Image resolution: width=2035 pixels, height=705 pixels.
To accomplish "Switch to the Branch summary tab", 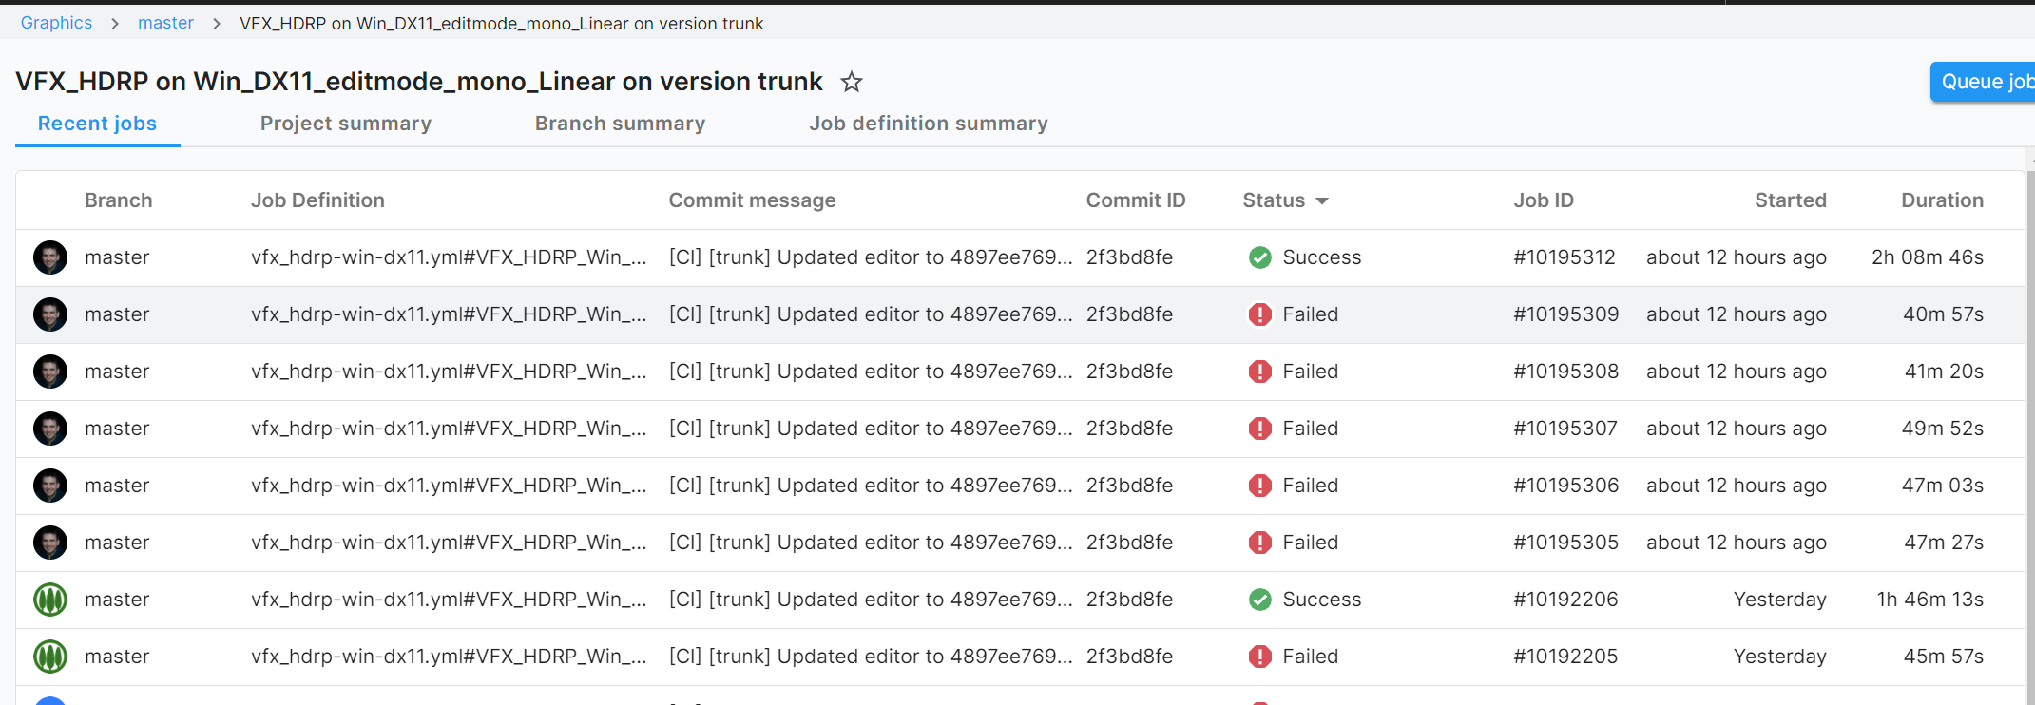I will tap(620, 124).
